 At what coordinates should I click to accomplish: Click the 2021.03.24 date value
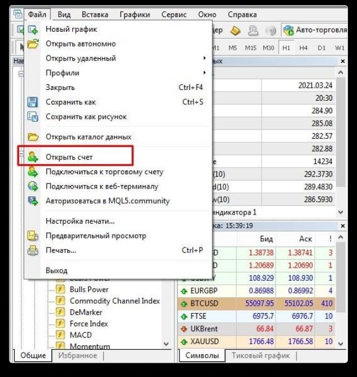pos(315,85)
